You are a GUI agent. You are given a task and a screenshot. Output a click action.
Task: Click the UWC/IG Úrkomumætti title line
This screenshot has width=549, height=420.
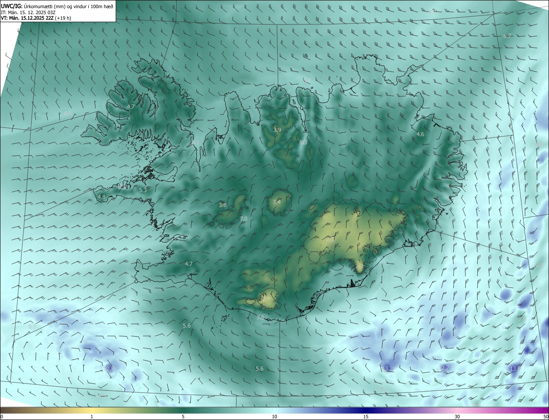(x=57, y=6)
